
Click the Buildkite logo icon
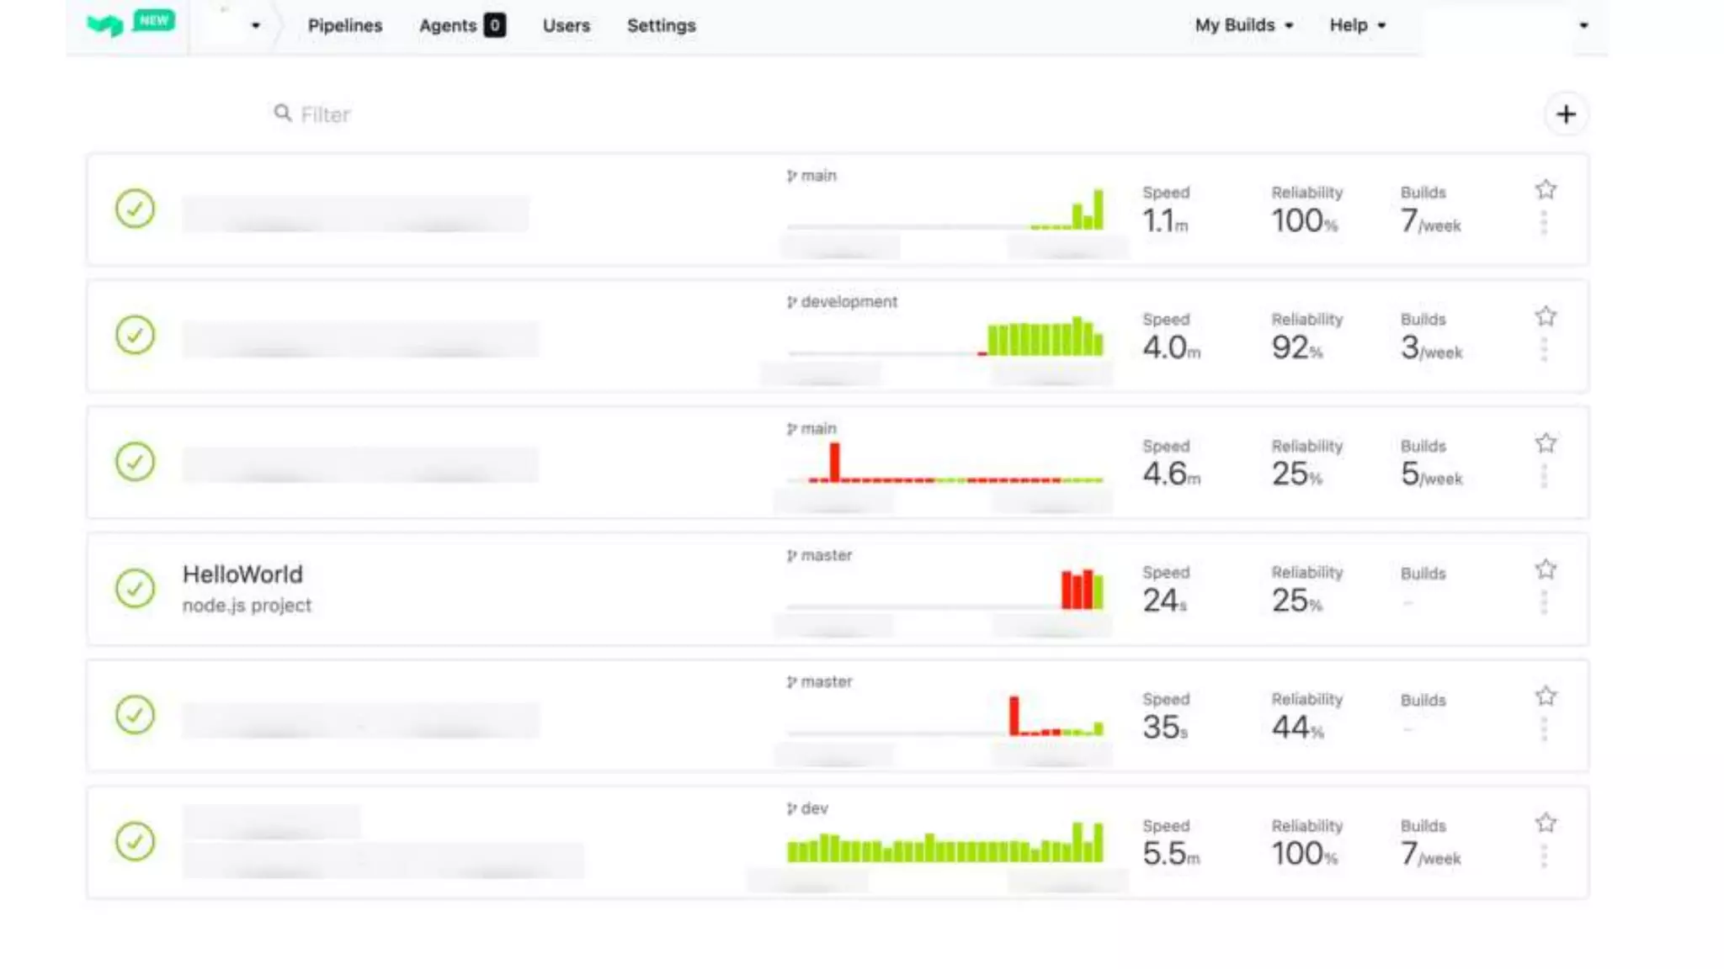pos(104,25)
